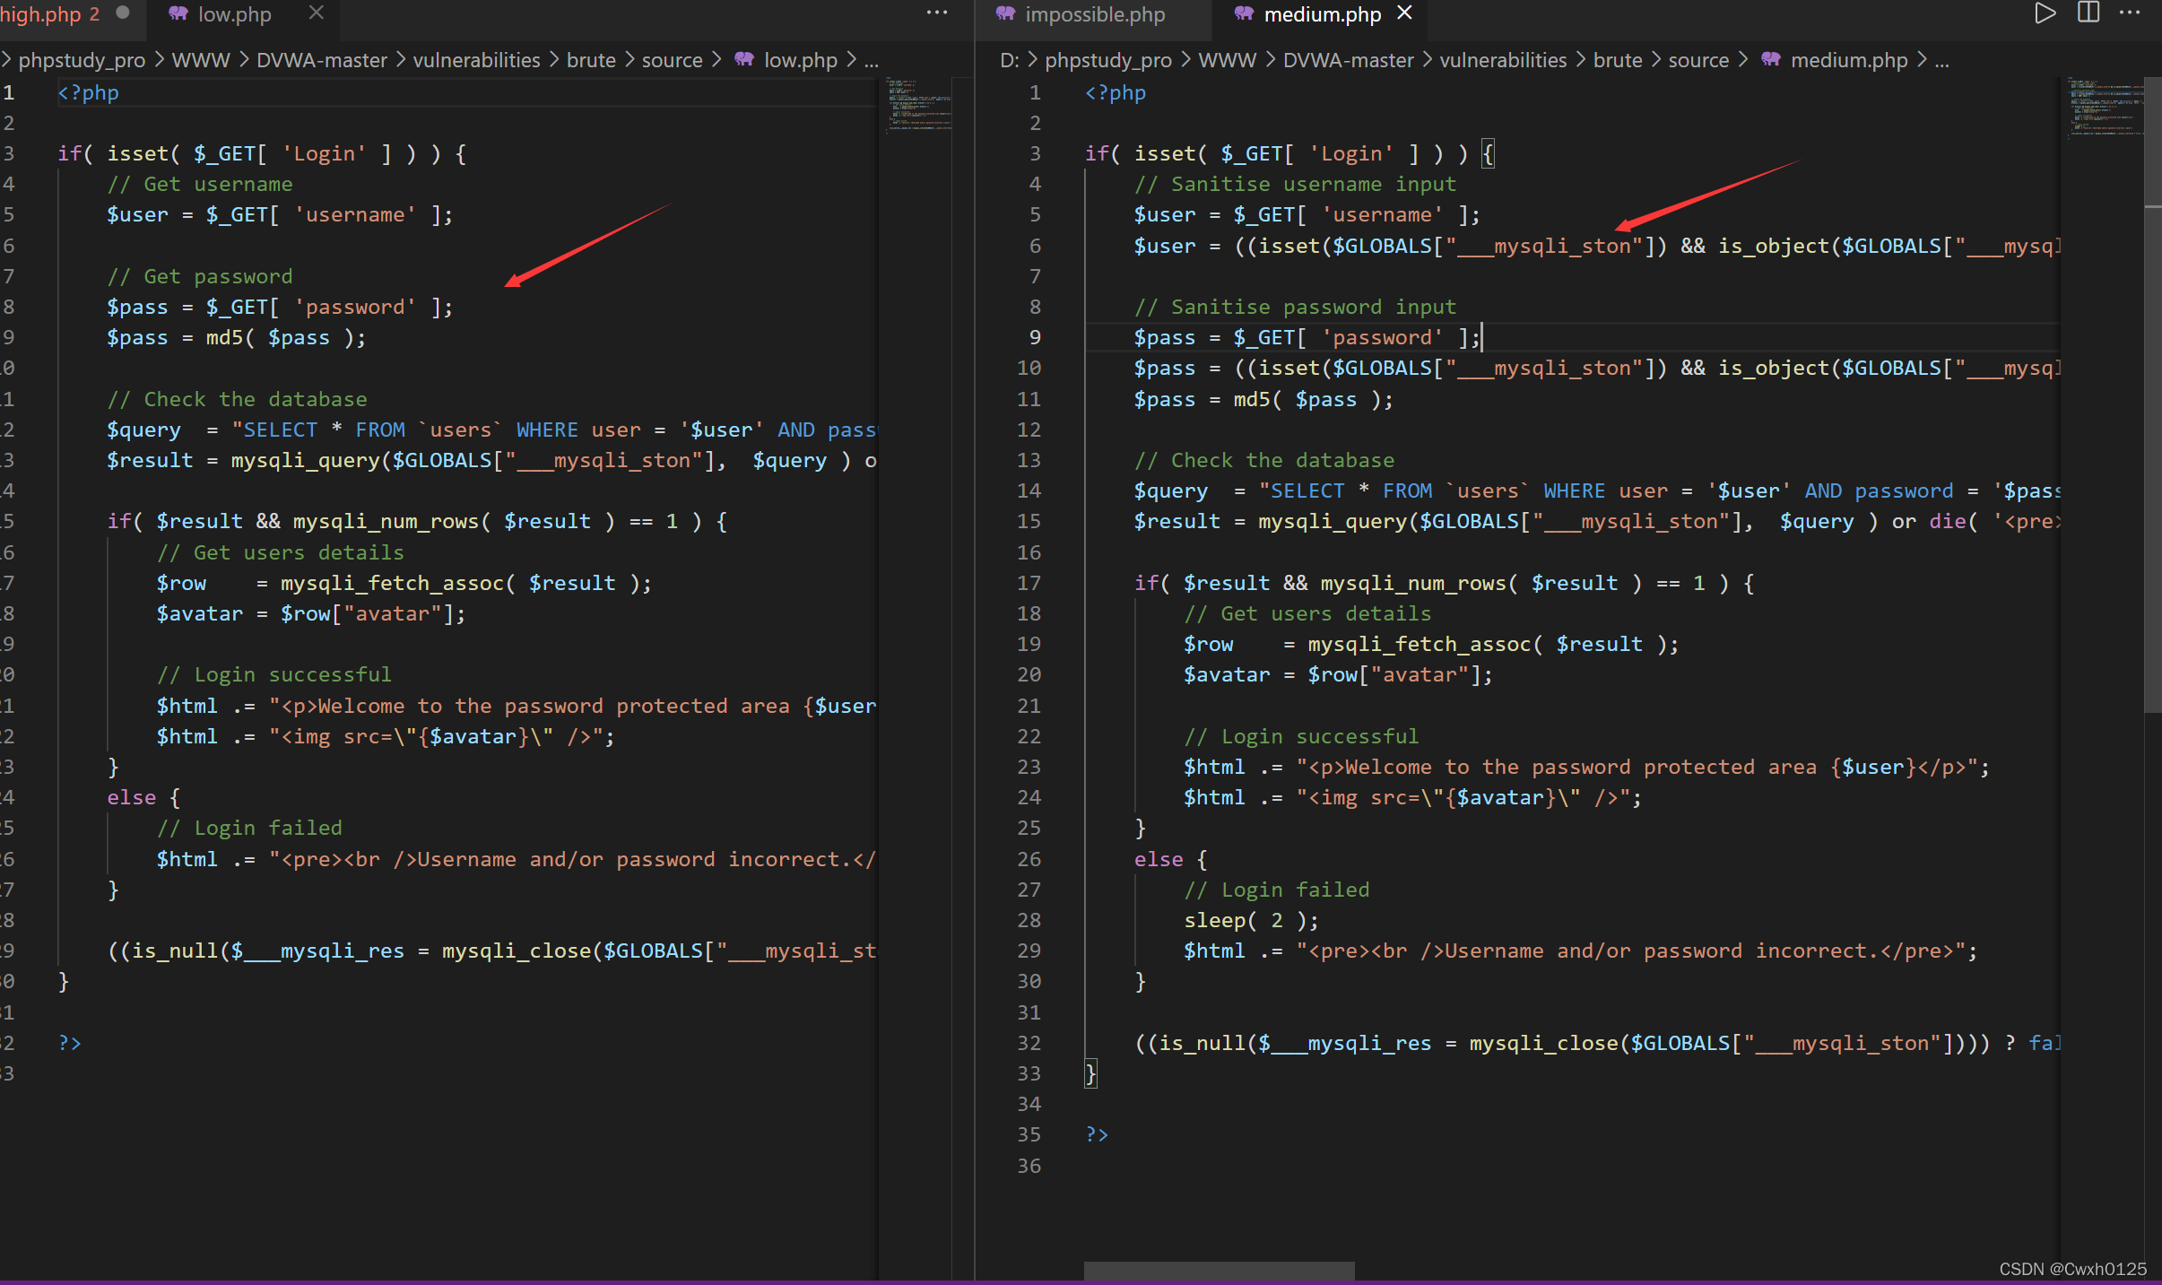The image size is (2162, 1285).
Task: Expand the 'brute' breadcrumb in right editor
Action: (1617, 60)
